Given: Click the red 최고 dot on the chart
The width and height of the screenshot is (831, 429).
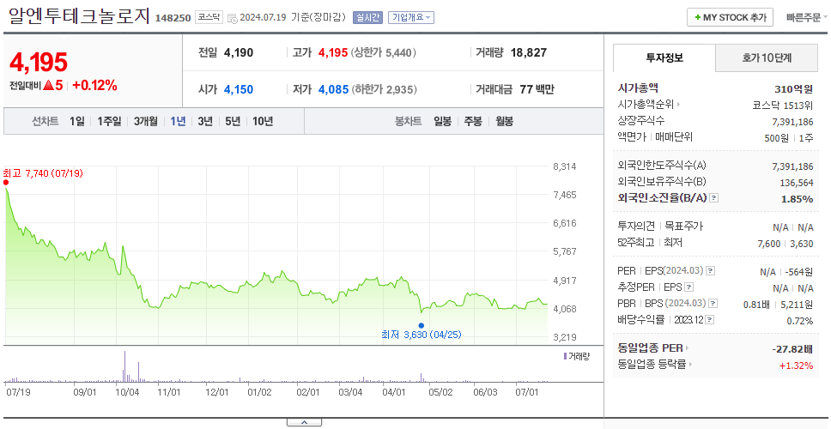Looking at the screenshot, I should tap(6, 183).
